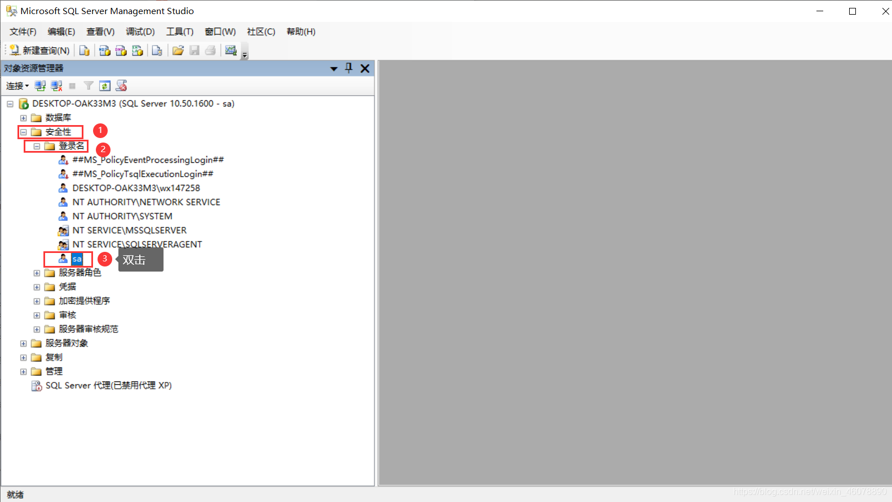The height and width of the screenshot is (502, 892).
Task: Open the 调试(D) menu
Action: 140,32
